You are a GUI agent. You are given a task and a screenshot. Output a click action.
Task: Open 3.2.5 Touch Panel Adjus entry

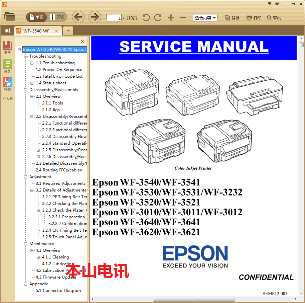[x=64, y=237]
